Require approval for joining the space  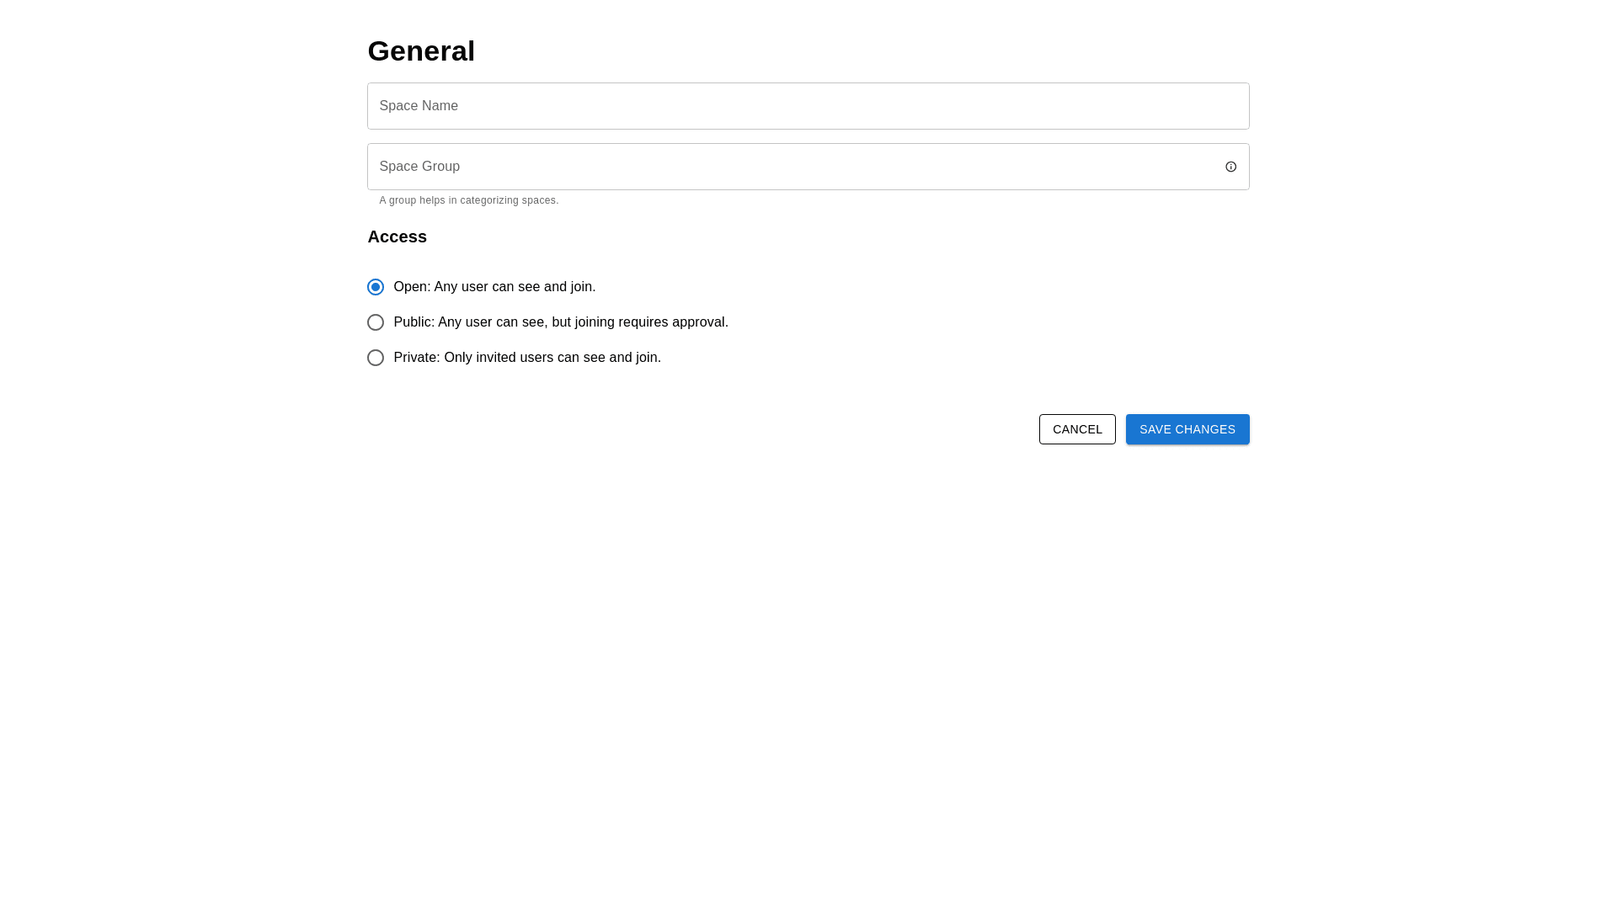376,322
